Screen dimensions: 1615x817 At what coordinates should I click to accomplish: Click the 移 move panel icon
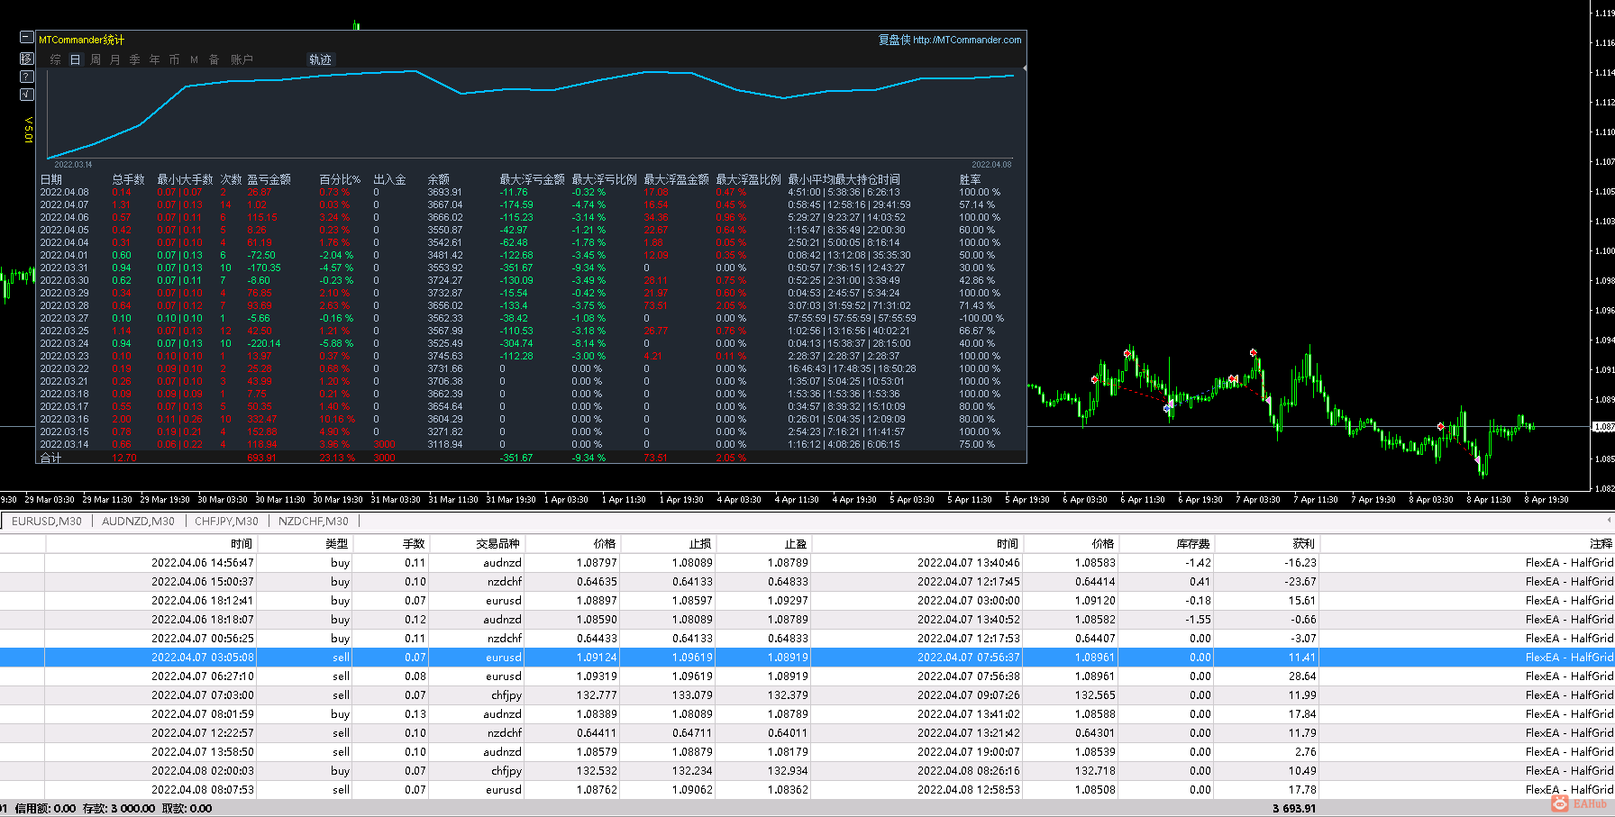click(27, 59)
